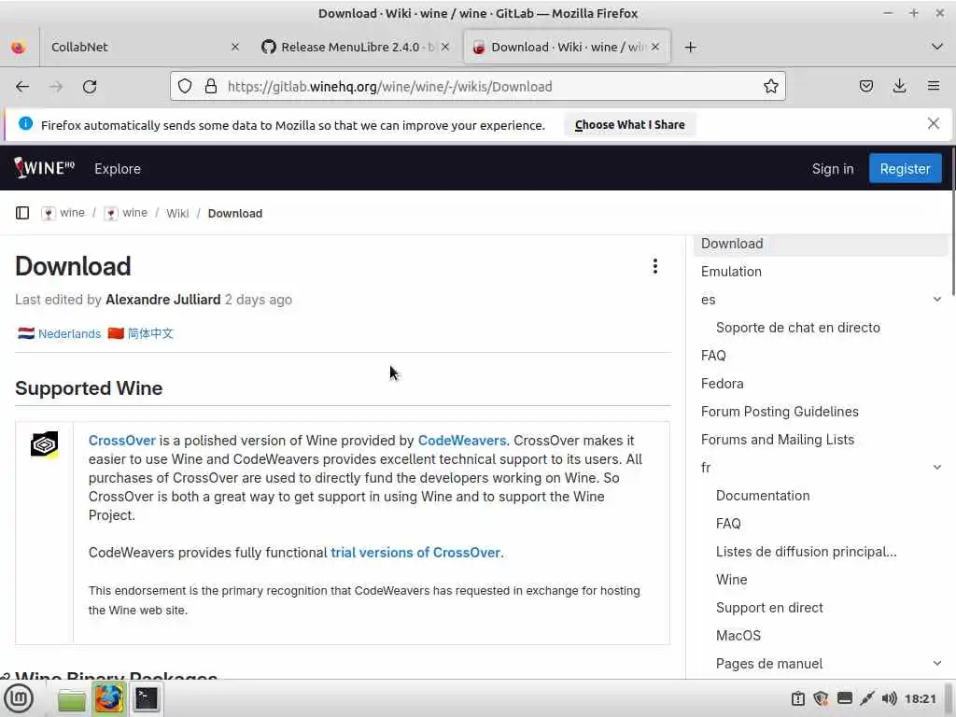Open Soporte de chat en directo
The image size is (956, 717).
click(x=798, y=328)
